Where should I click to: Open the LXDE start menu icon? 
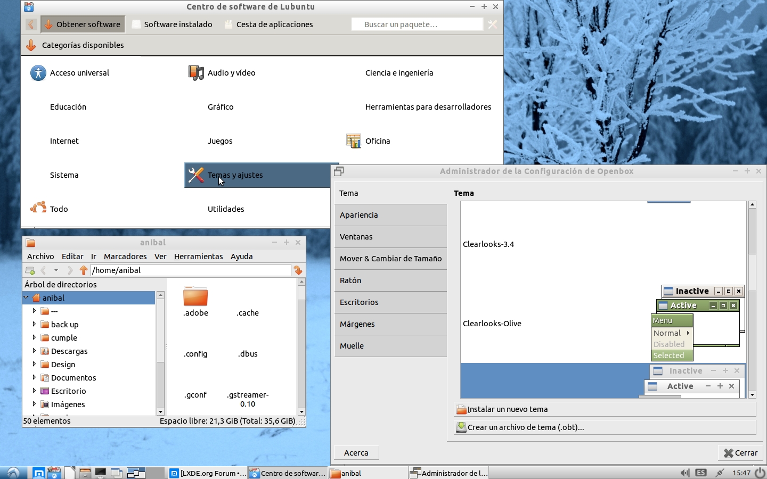click(x=13, y=473)
